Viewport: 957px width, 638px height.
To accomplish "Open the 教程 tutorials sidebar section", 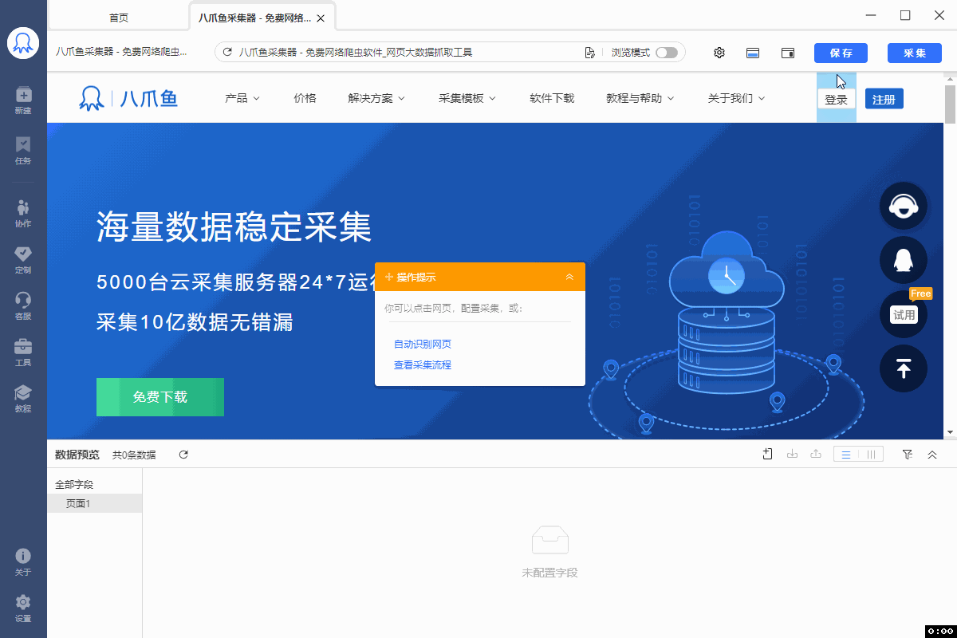I will [x=23, y=398].
